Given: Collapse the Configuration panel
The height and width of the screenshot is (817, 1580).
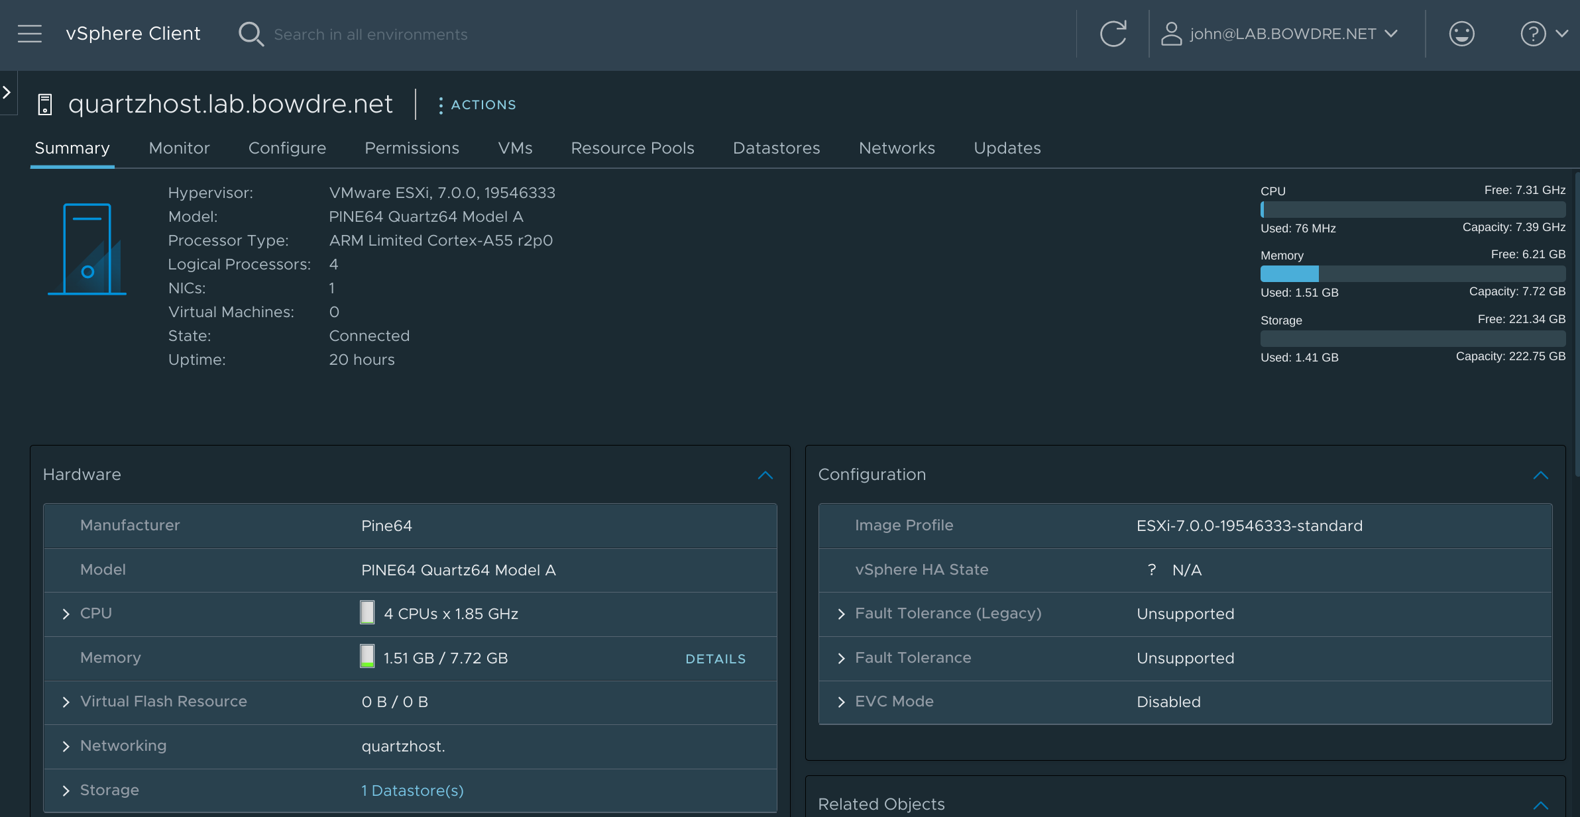Looking at the screenshot, I should 1540,475.
